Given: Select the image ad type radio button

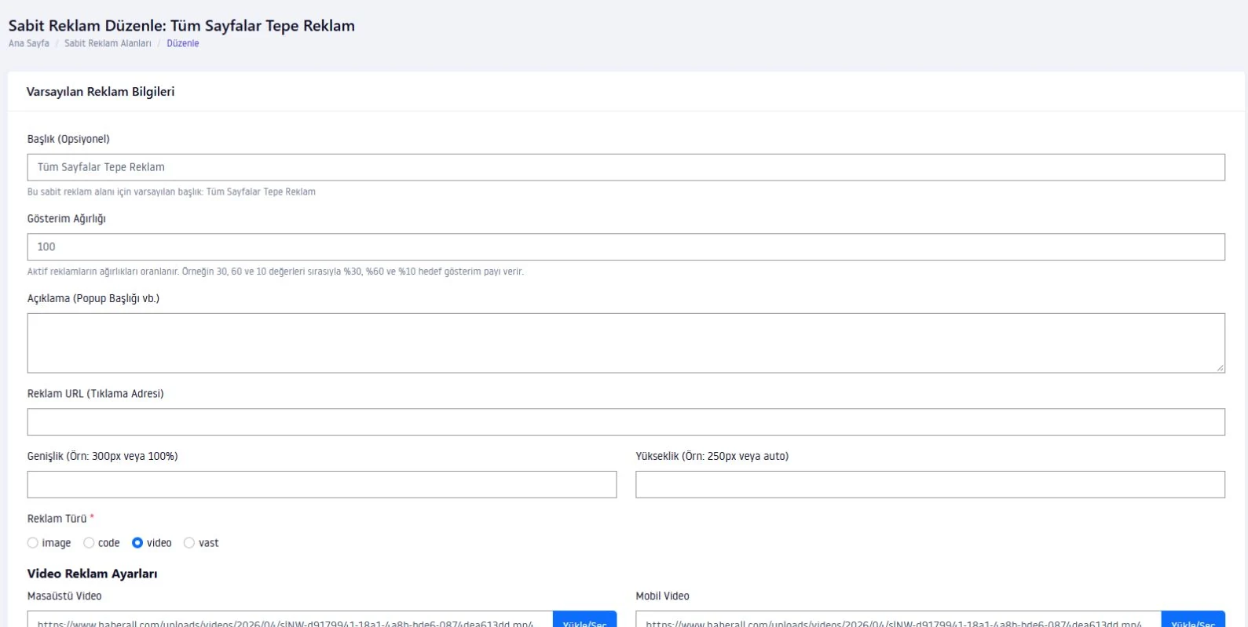Looking at the screenshot, I should pos(32,543).
